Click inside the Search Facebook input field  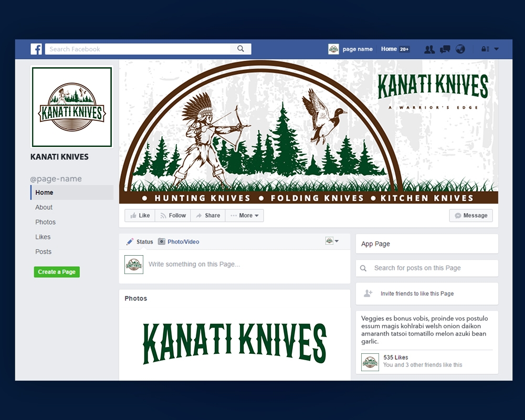pos(131,48)
